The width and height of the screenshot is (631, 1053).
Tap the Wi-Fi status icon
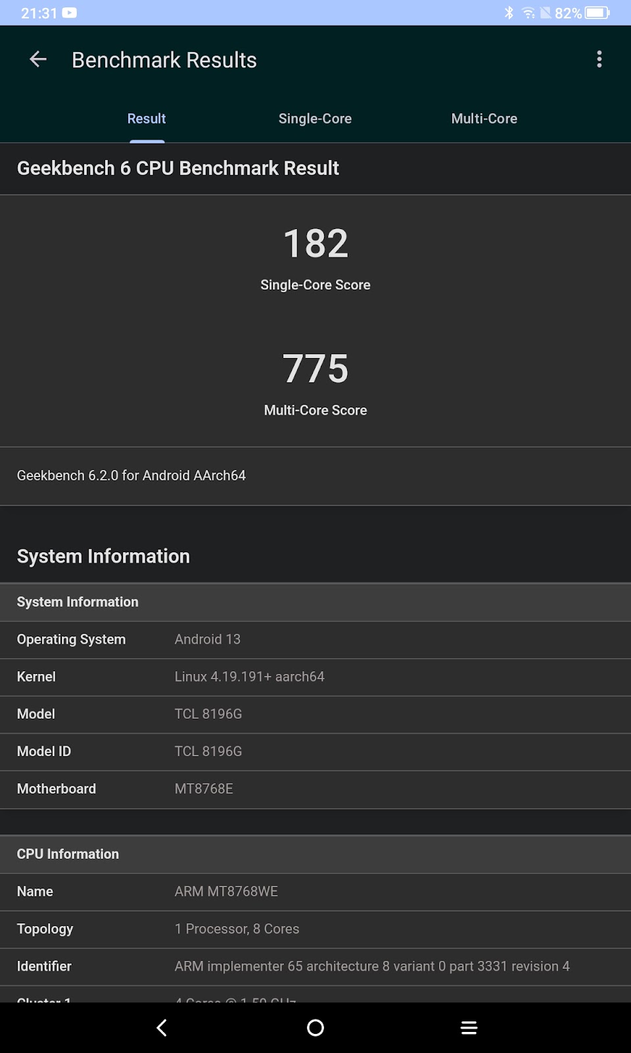tap(528, 13)
